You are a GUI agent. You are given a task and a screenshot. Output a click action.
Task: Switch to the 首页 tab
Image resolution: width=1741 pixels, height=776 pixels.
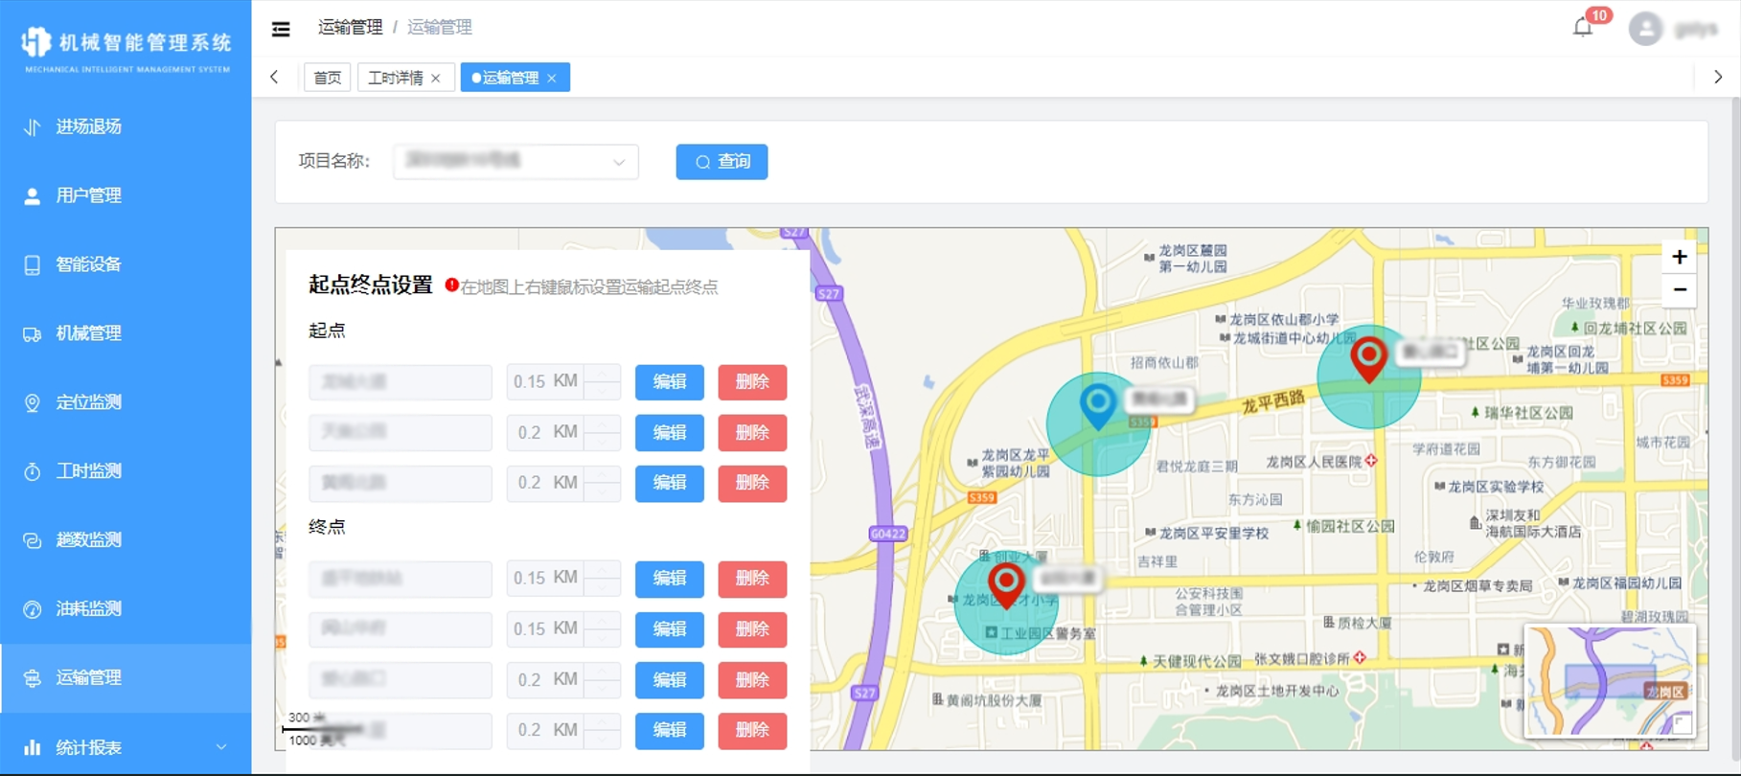click(x=327, y=78)
